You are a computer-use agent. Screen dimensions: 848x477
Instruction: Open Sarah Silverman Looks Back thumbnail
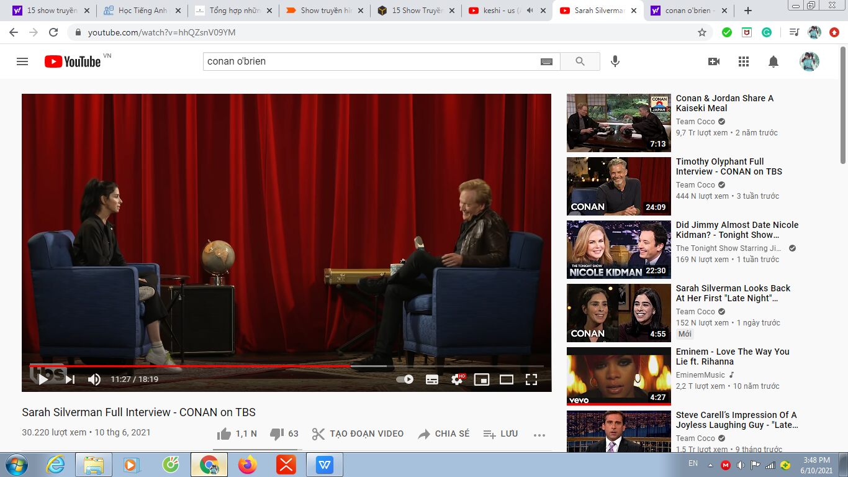(619, 313)
